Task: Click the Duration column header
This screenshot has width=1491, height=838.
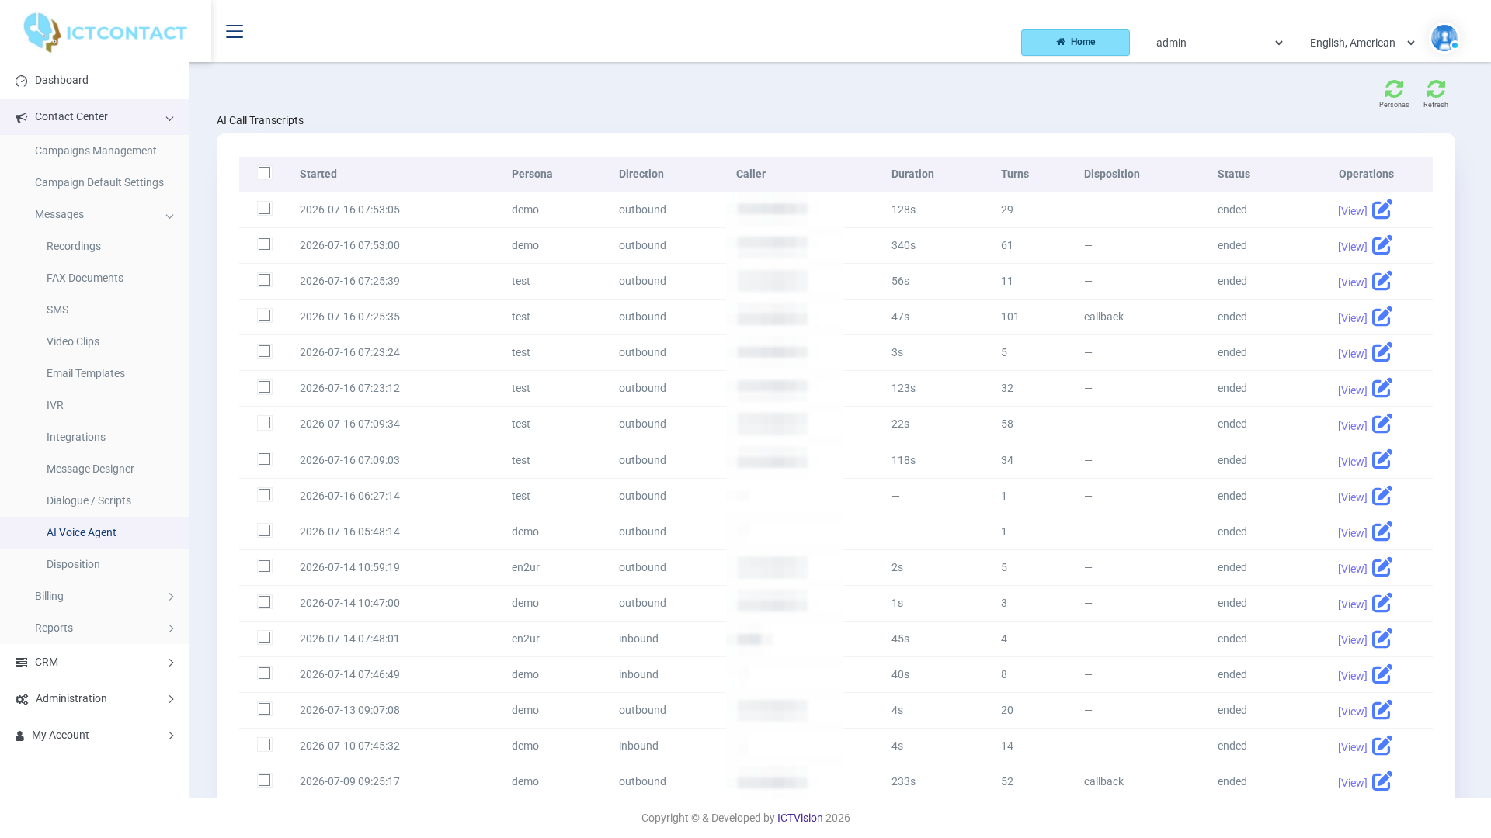Action: [x=912, y=174]
